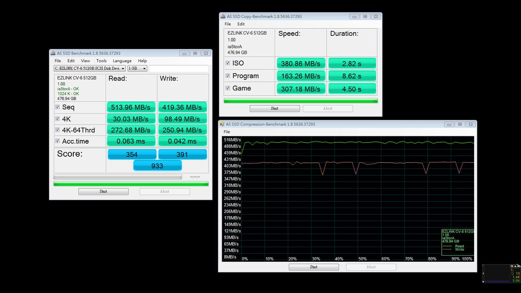Screen dimensions: 521x293
Task: Click the Seq read value 513.96 MB/s
Action: (131, 107)
